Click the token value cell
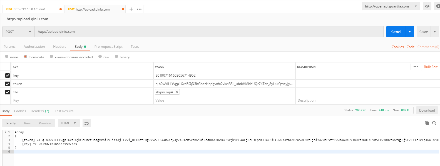The width and height of the screenshot is (440, 166). [x=224, y=84]
